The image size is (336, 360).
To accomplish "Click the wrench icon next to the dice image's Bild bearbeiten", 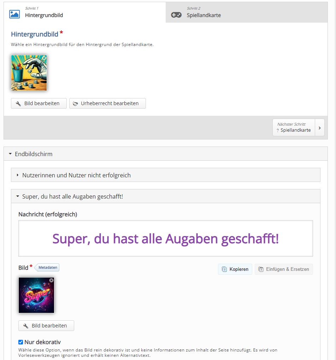I will (x=18, y=104).
